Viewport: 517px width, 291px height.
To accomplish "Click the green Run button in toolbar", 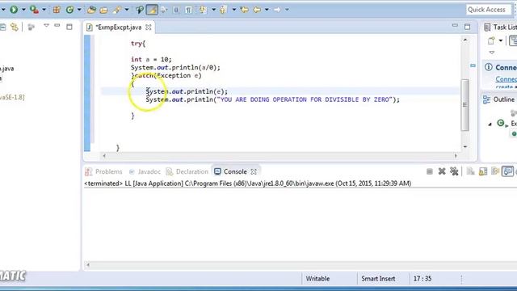I will point(14,10).
